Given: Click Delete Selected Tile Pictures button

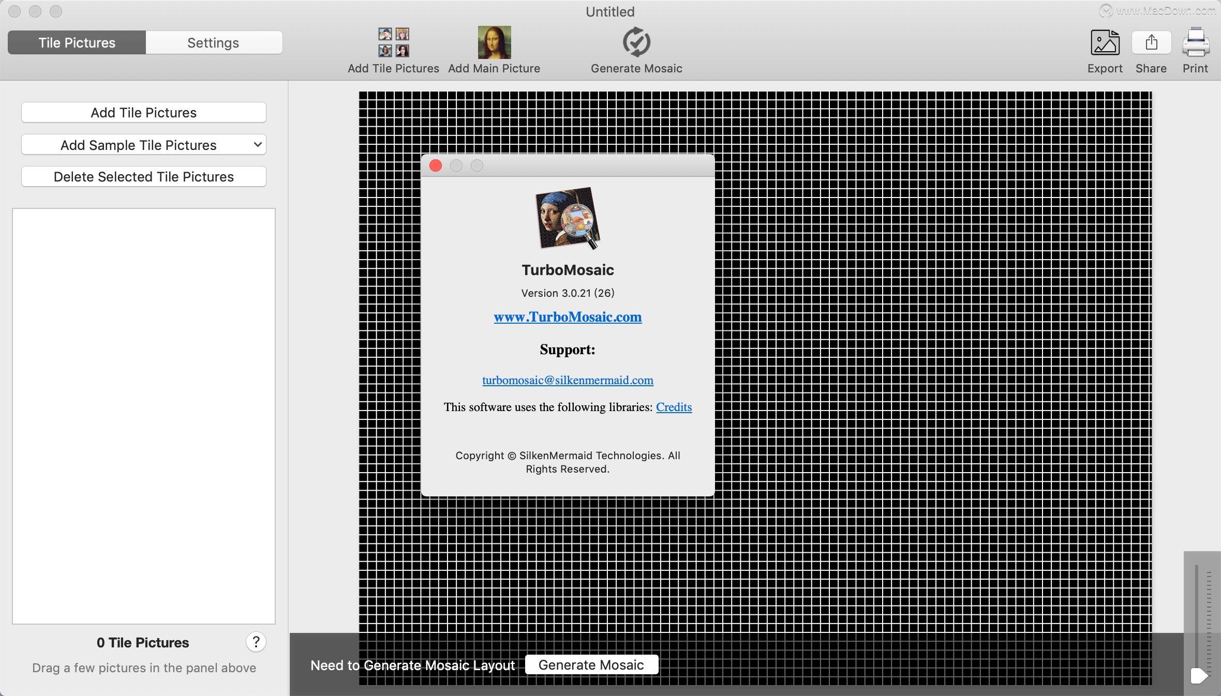Looking at the screenshot, I should 144,177.
